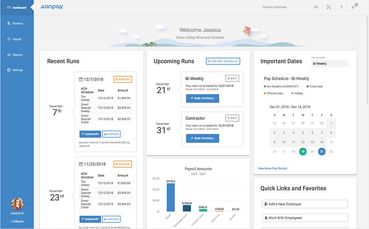Click the Welcome Jessica heading
The image size is (369, 229).
click(x=200, y=30)
